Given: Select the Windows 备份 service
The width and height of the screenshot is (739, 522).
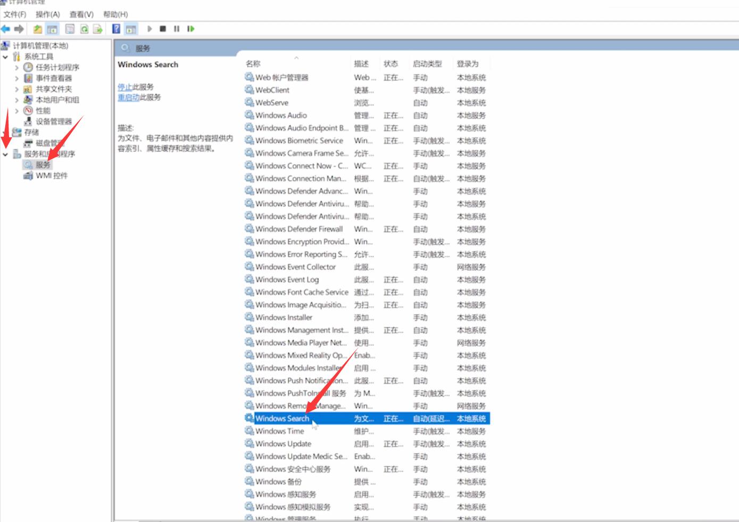Looking at the screenshot, I should (278, 482).
